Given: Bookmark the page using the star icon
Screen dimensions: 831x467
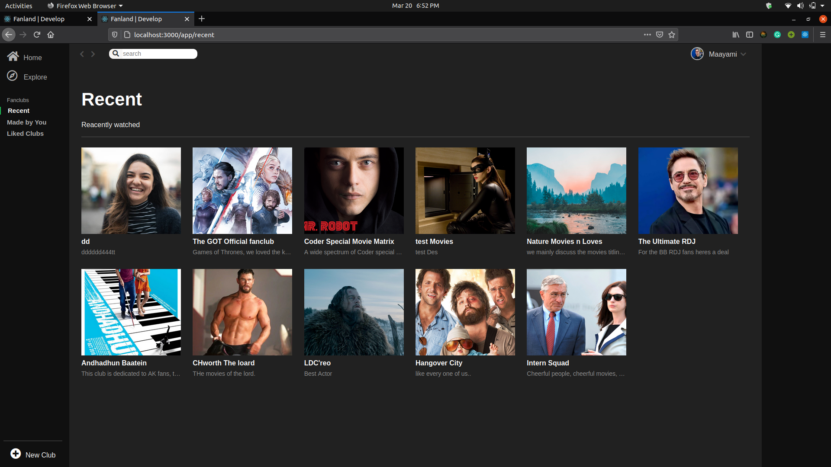Looking at the screenshot, I should [671, 35].
